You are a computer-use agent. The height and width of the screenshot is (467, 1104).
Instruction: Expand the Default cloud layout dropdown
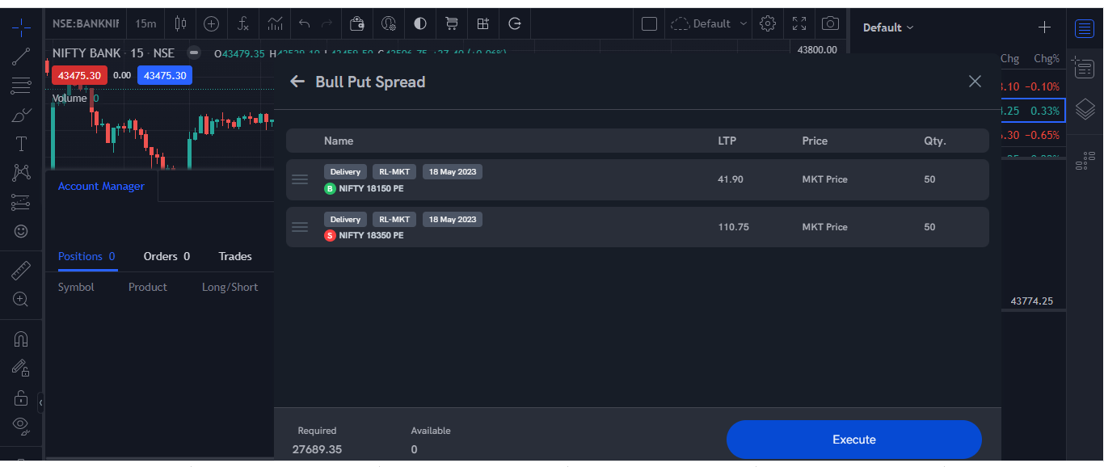710,23
